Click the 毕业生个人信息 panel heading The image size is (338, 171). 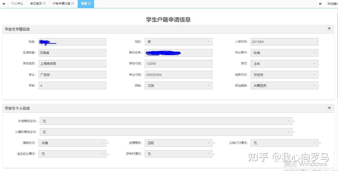click(x=17, y=108)
